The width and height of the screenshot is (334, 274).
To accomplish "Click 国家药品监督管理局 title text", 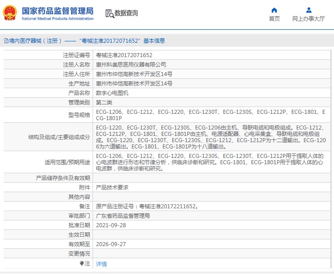I will (x=58, y=11).
